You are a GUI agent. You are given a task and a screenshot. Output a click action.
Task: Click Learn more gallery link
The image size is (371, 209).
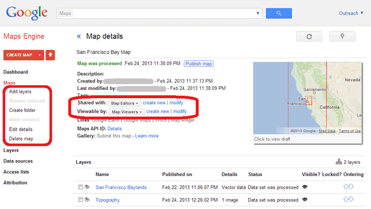click(x=147, y=136)
